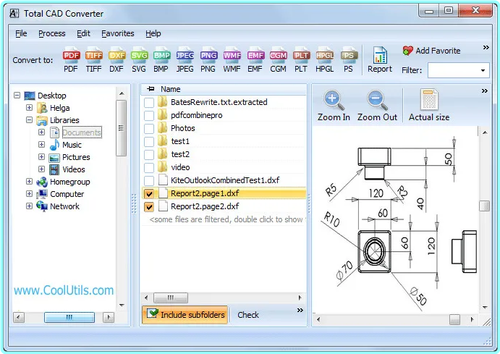Open Pictures library in tree
The width and height of the screenshot is (500, 354).
[x=76, y=157]
